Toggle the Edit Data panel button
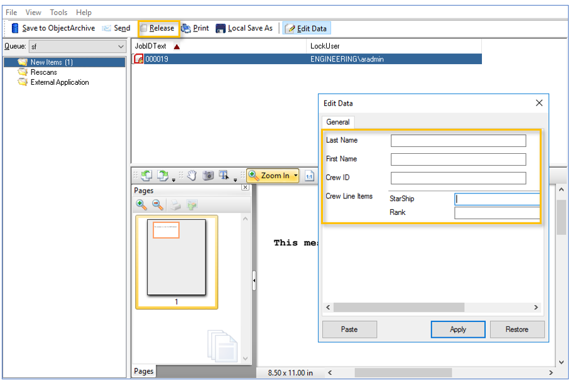573x383 pixels. (306, 28)
